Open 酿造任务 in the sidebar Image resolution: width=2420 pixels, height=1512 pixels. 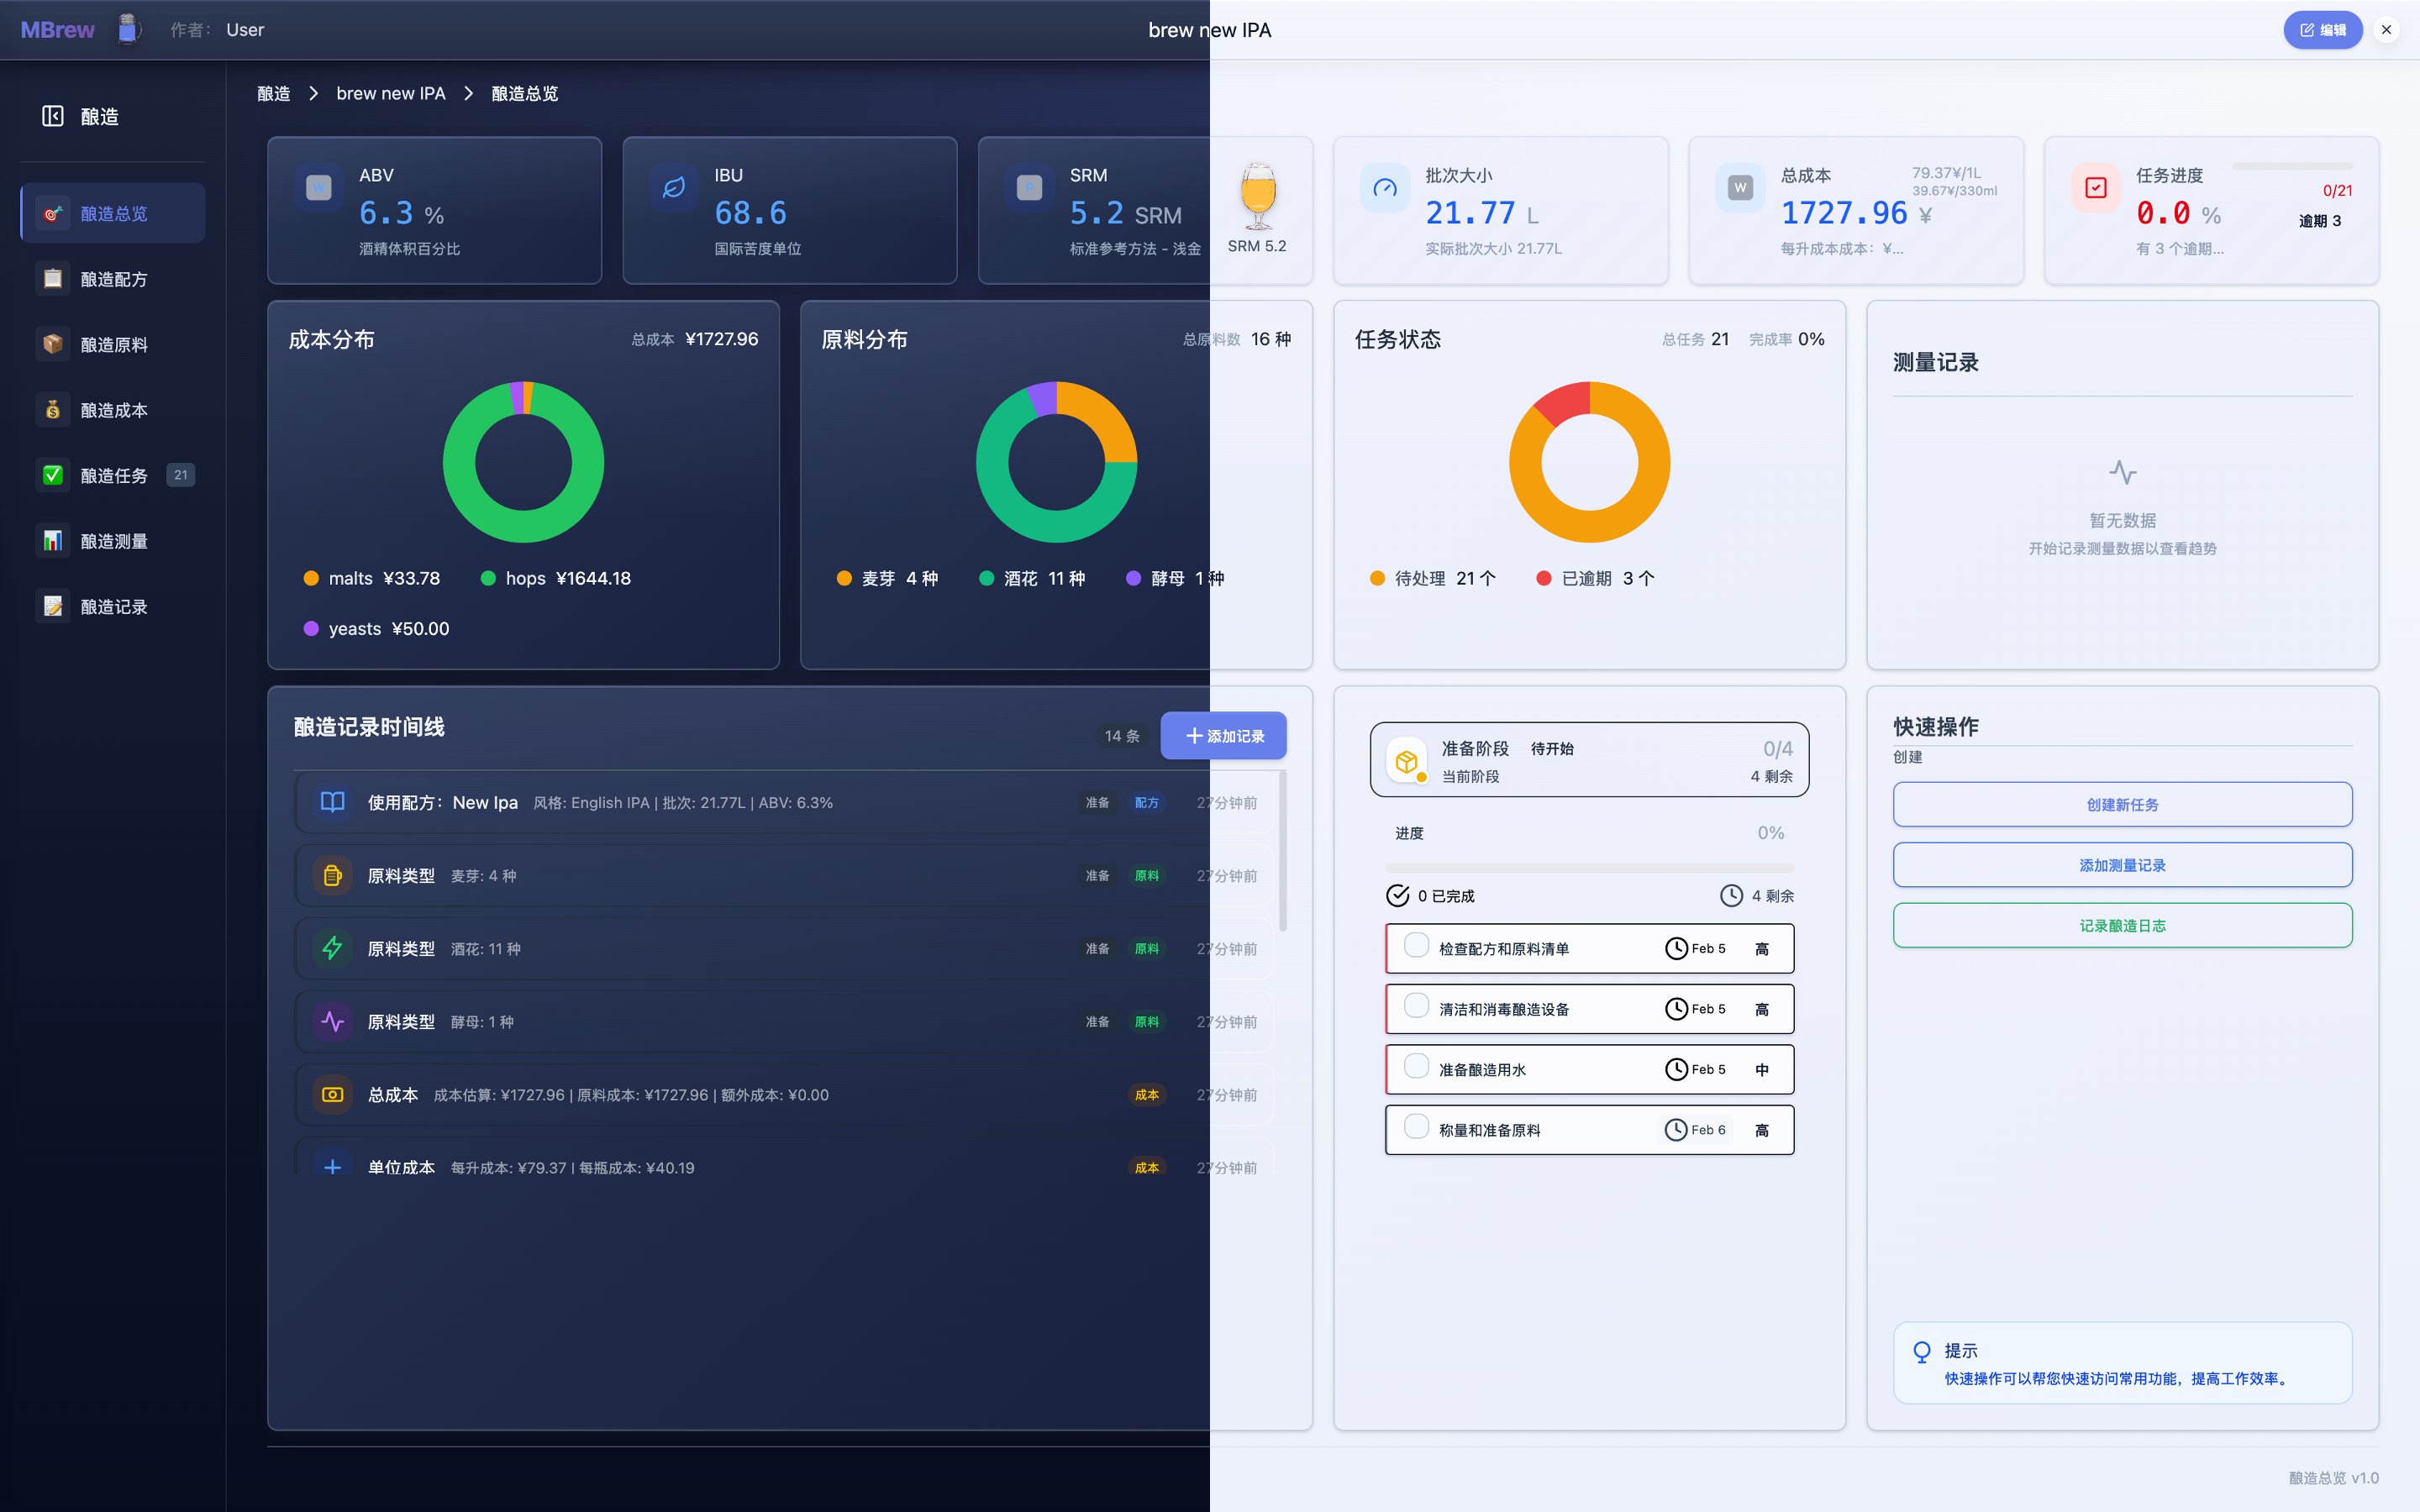click(113, 475)
